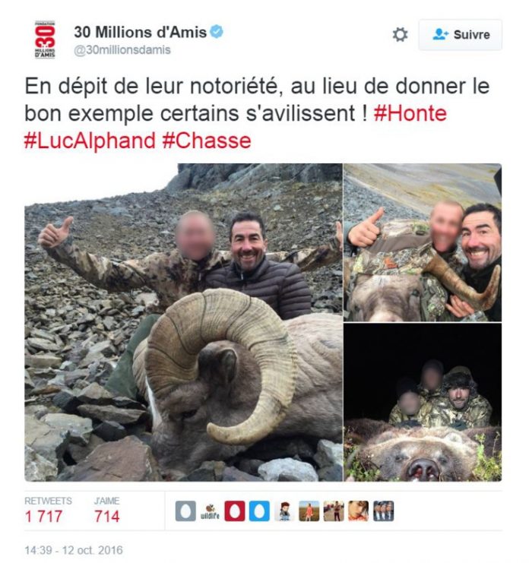Open the #LucAlphand hashtag

point(90,141)
